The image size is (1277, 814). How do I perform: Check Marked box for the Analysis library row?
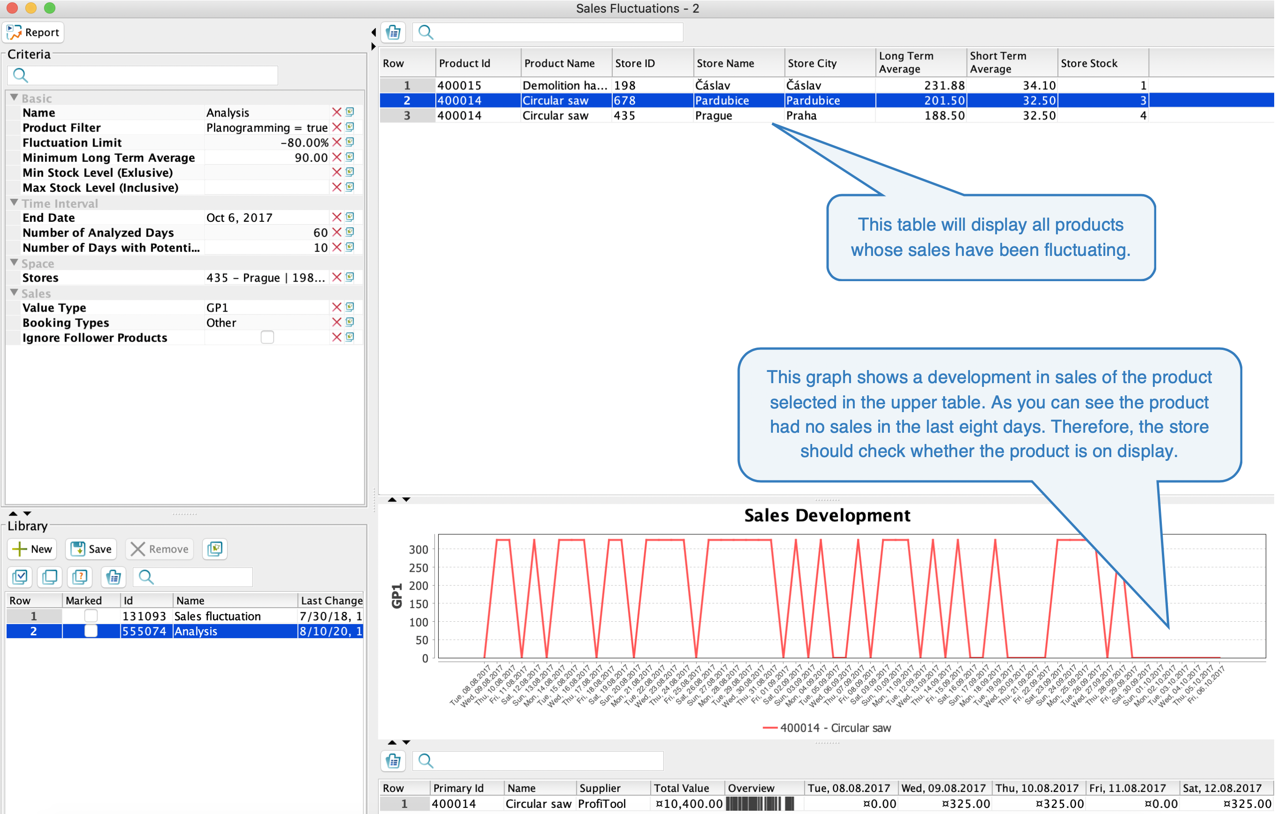[91, 631]
